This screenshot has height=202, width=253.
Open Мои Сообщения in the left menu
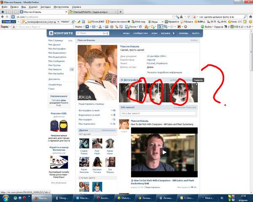pyautogui.click(x=57, y=61)
